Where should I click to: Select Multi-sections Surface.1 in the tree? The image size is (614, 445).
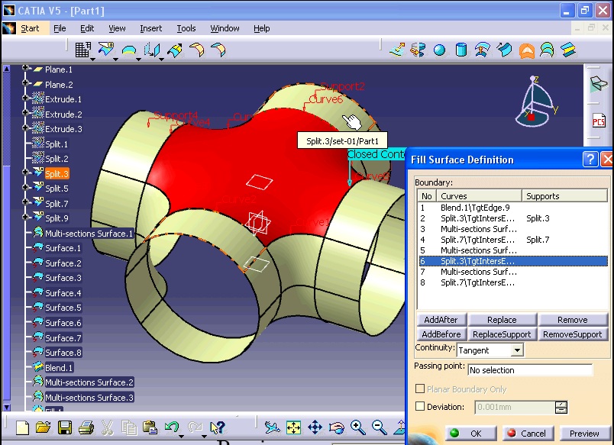(x=89, y=234)
